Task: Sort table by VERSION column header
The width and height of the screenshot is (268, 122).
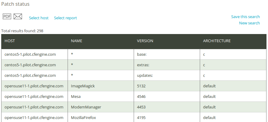Action: tap(145, 41)
